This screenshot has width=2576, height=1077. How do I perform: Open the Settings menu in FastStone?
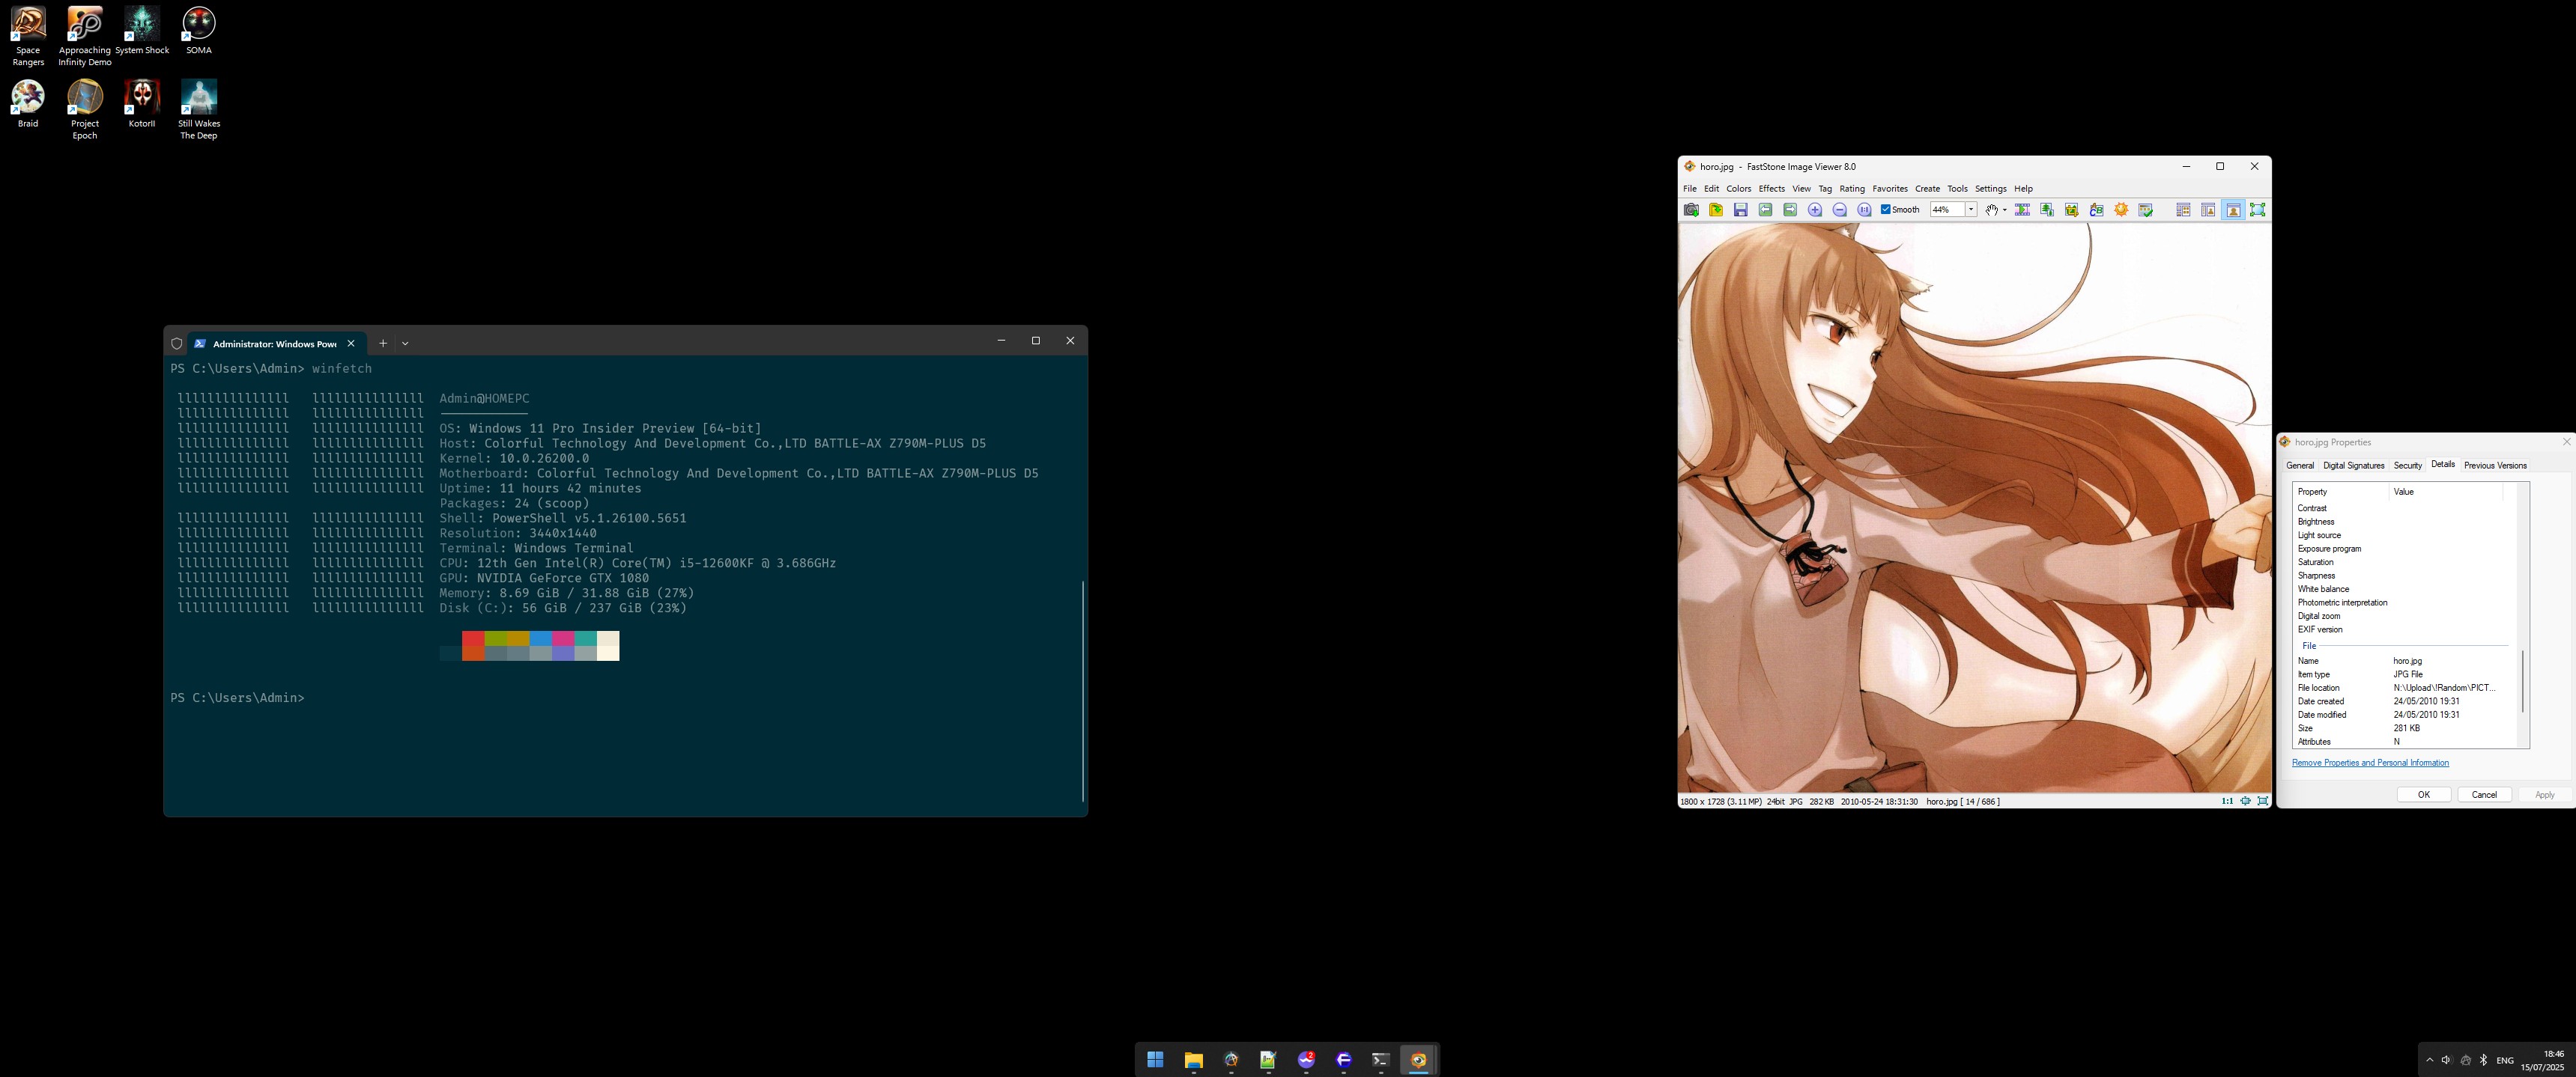point(1991,189)
